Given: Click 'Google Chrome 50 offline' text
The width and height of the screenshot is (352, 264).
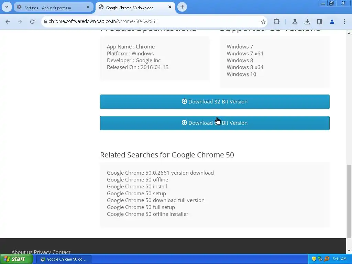Looking at the screenshot, I should (x=137, y=180).
